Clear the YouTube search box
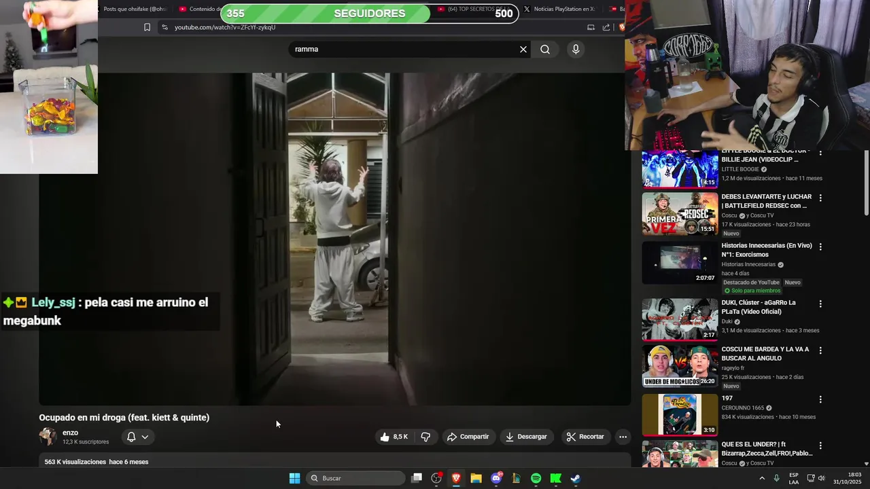The image size is (870, 489). [x=523, y=49]
